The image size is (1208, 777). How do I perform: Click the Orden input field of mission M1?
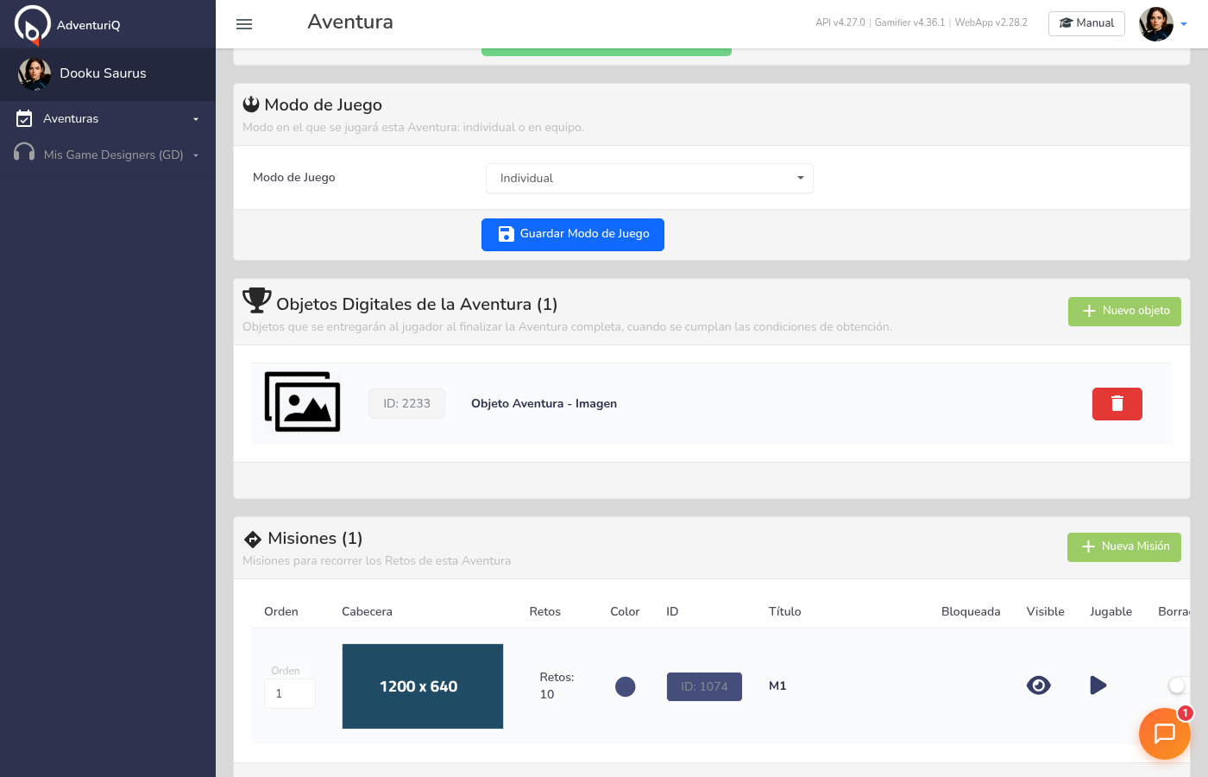tap(290, 693)
